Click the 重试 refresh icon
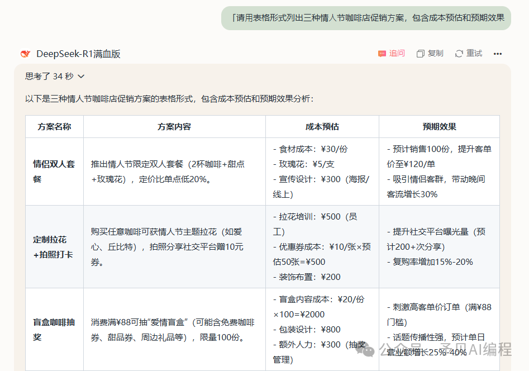529x371 pixels. [x=459, y=54]
